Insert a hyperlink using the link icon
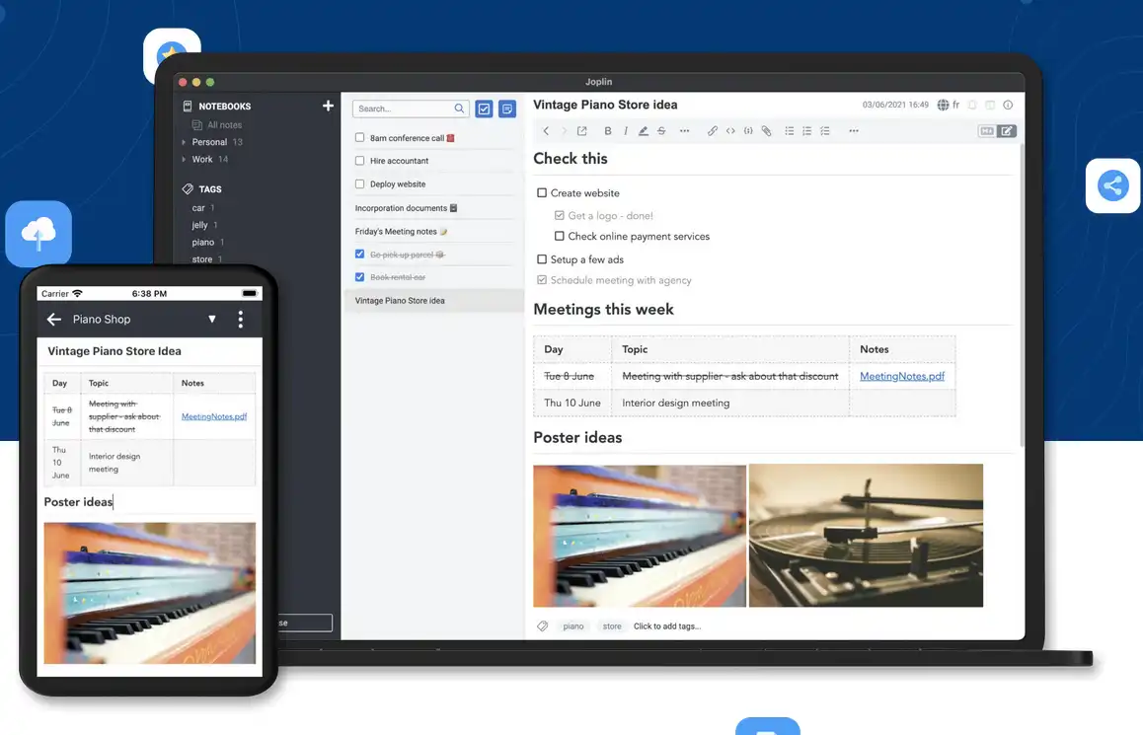This screenshot has width=1143, height=735. point(712,131)
